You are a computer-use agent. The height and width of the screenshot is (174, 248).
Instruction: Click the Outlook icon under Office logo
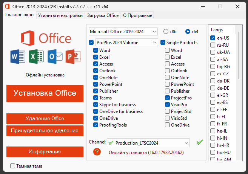pos(55,57)
